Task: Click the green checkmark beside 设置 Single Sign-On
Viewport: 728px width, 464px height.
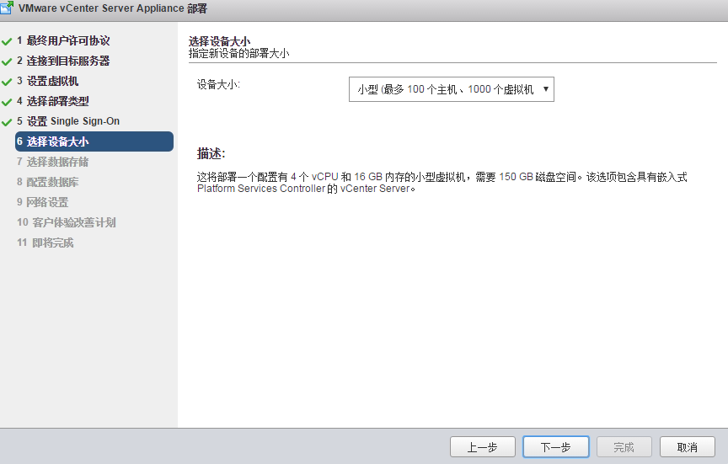Action: pyautogui.click(x=7, y=122)
